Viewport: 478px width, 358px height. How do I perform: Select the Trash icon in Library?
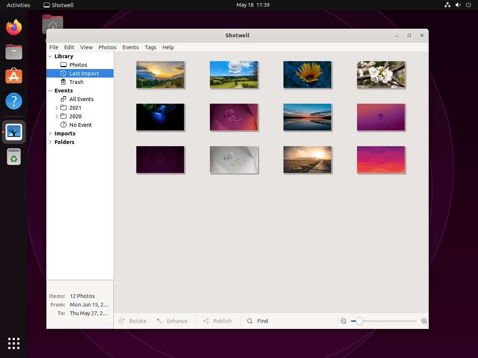click(x=63, y=82)
